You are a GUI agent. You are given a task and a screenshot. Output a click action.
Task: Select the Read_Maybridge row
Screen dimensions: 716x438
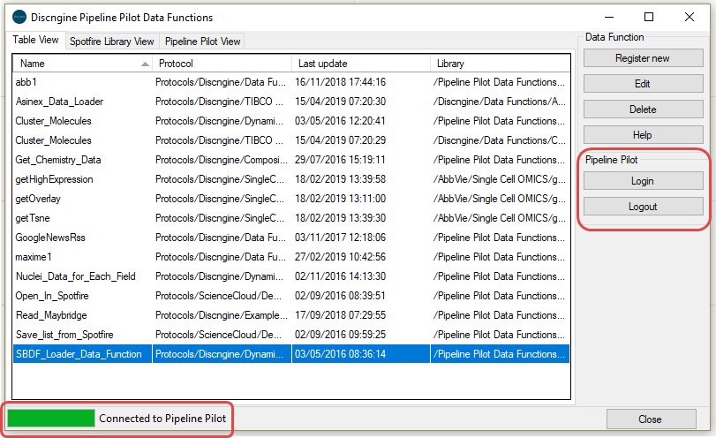[291, 315]
